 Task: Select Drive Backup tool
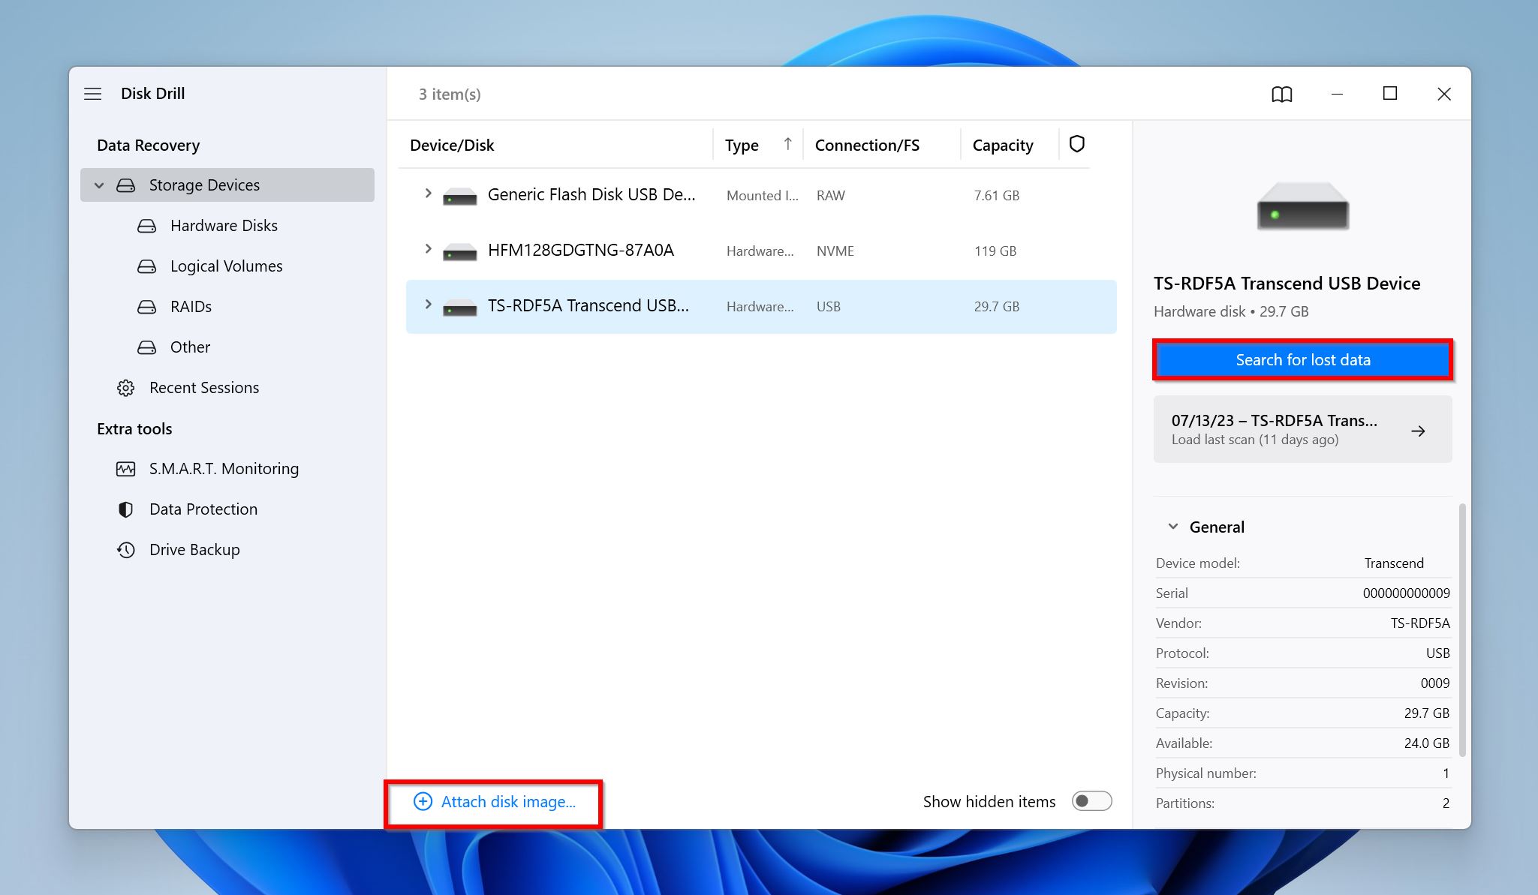[x=195, y=548]
